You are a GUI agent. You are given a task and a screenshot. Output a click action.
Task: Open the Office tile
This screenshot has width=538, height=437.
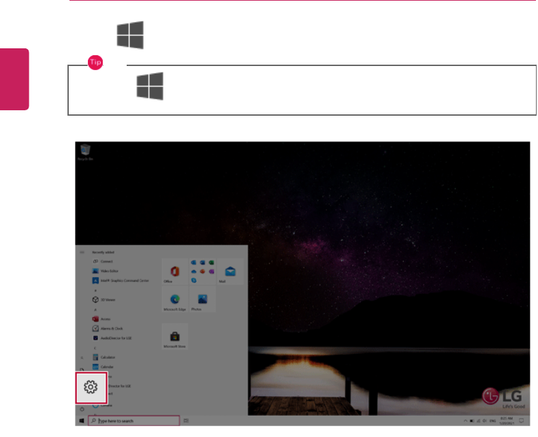click(174, 272)
